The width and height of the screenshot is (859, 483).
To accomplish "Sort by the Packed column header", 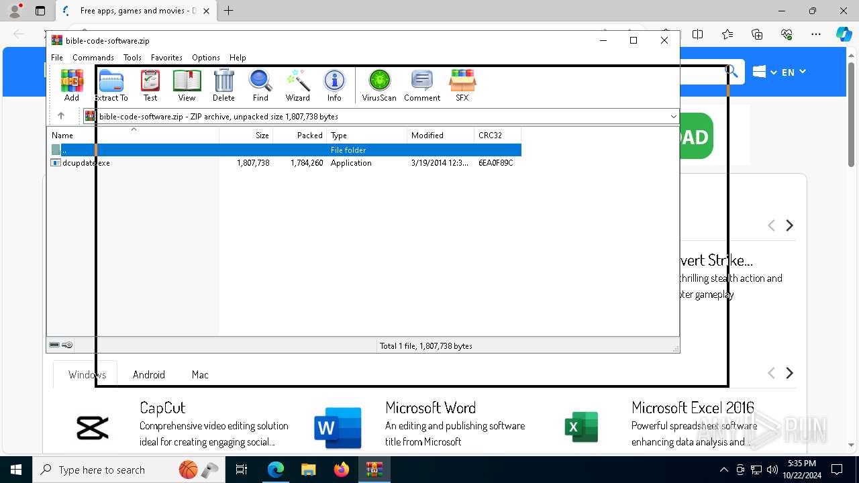I will [300, 135].
